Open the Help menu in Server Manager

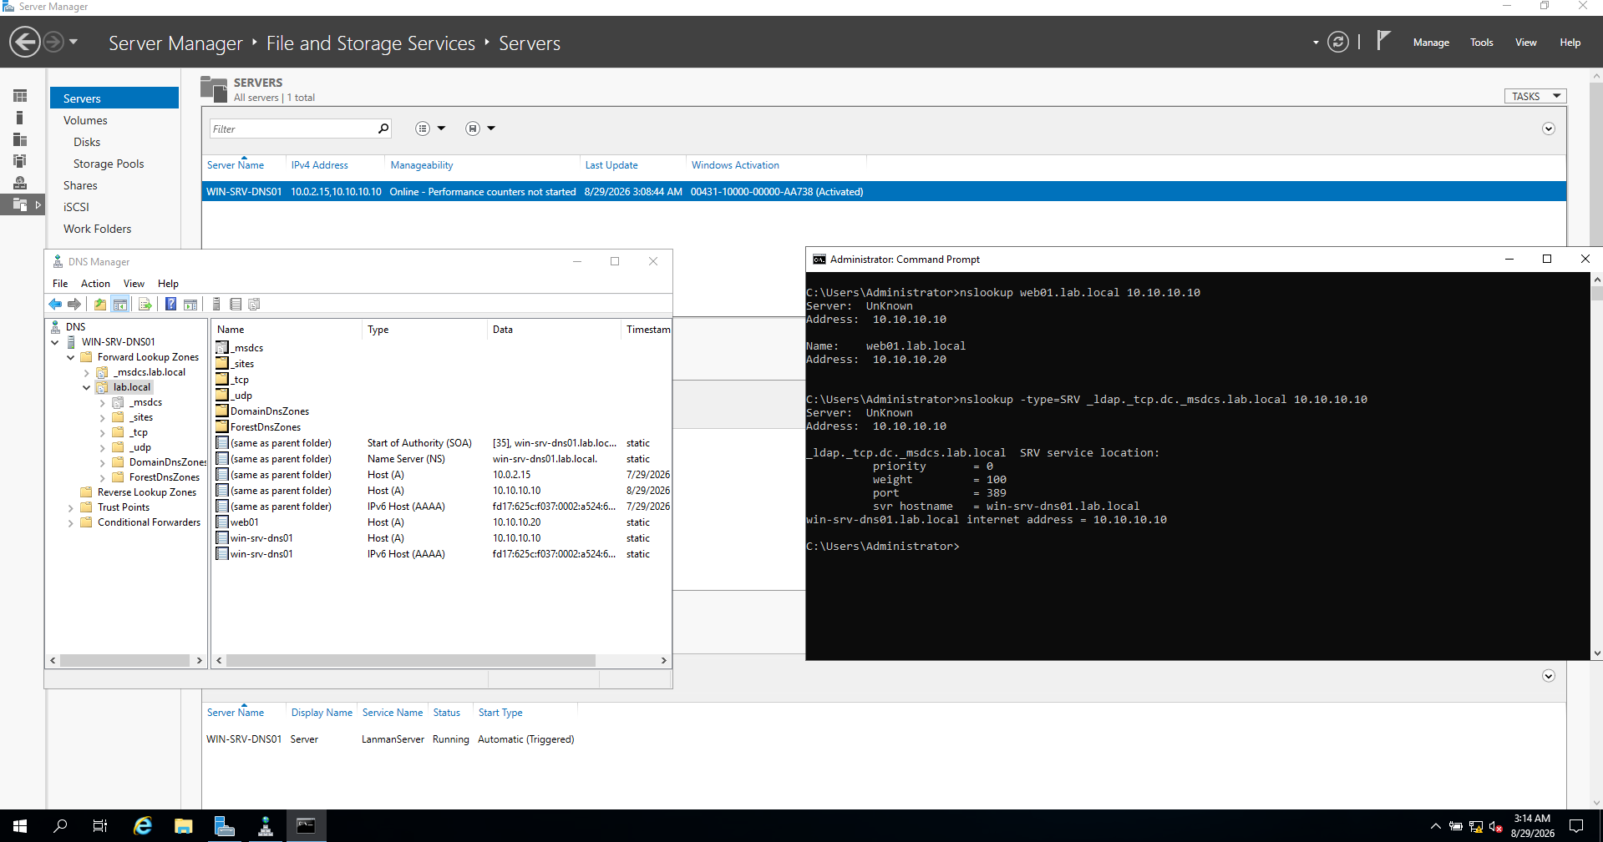pyautogui.click(x=1570, y=43)
